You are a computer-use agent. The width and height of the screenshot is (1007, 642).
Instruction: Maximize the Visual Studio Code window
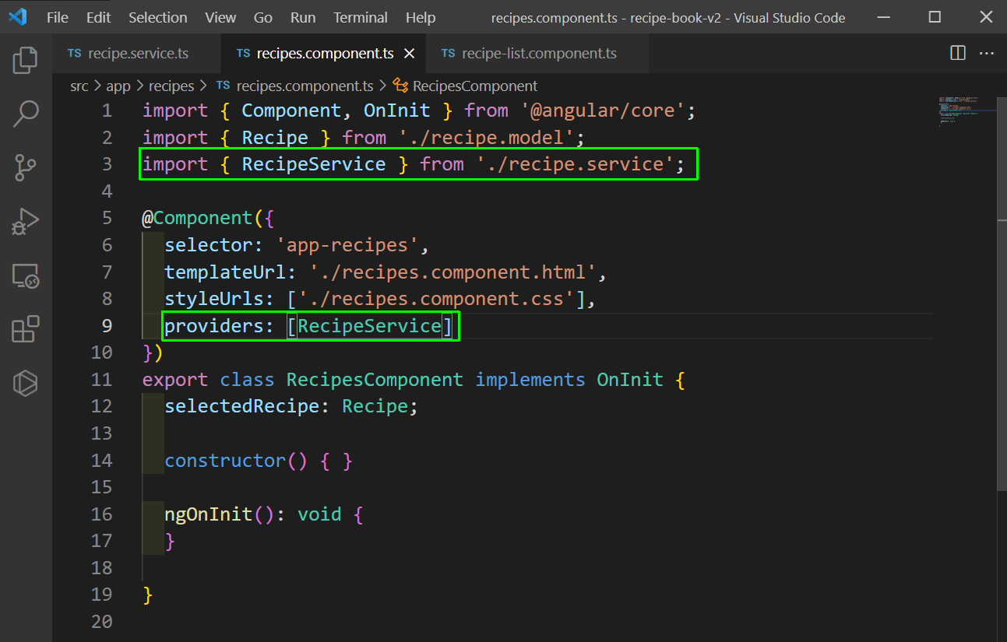coord(935,17)
